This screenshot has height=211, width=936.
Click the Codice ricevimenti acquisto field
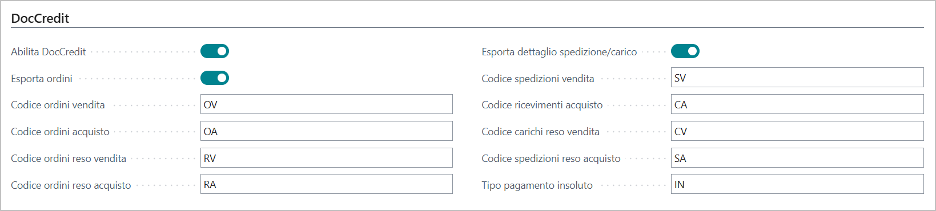point(797,104)
